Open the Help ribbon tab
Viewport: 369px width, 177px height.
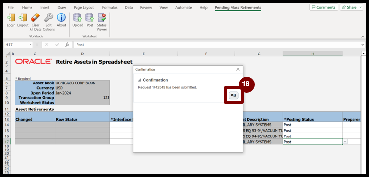(203, 8)
